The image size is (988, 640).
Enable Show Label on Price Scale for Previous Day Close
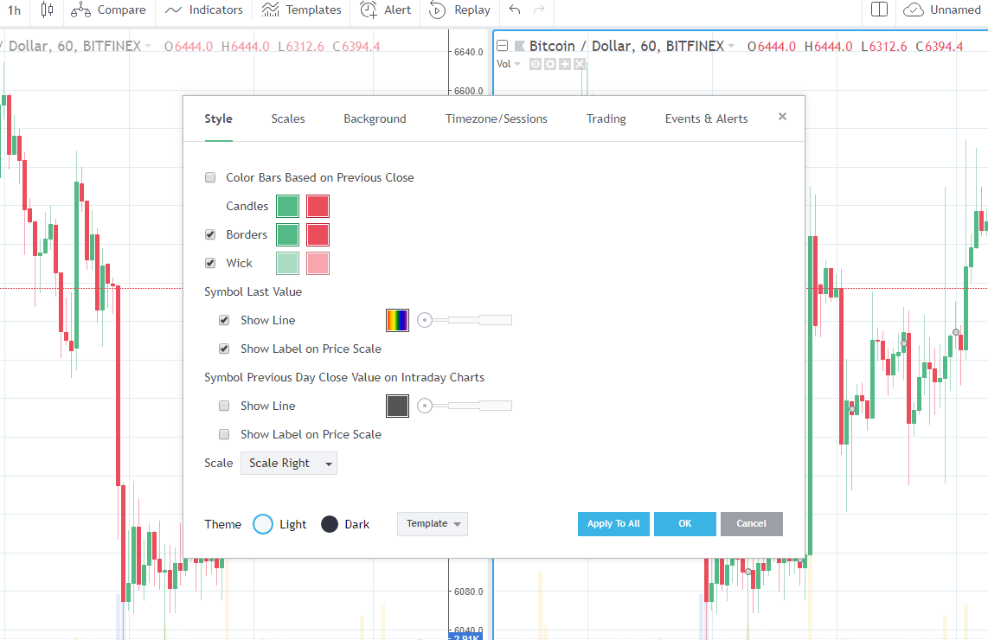pyautogui.click(x=224, y=435)
